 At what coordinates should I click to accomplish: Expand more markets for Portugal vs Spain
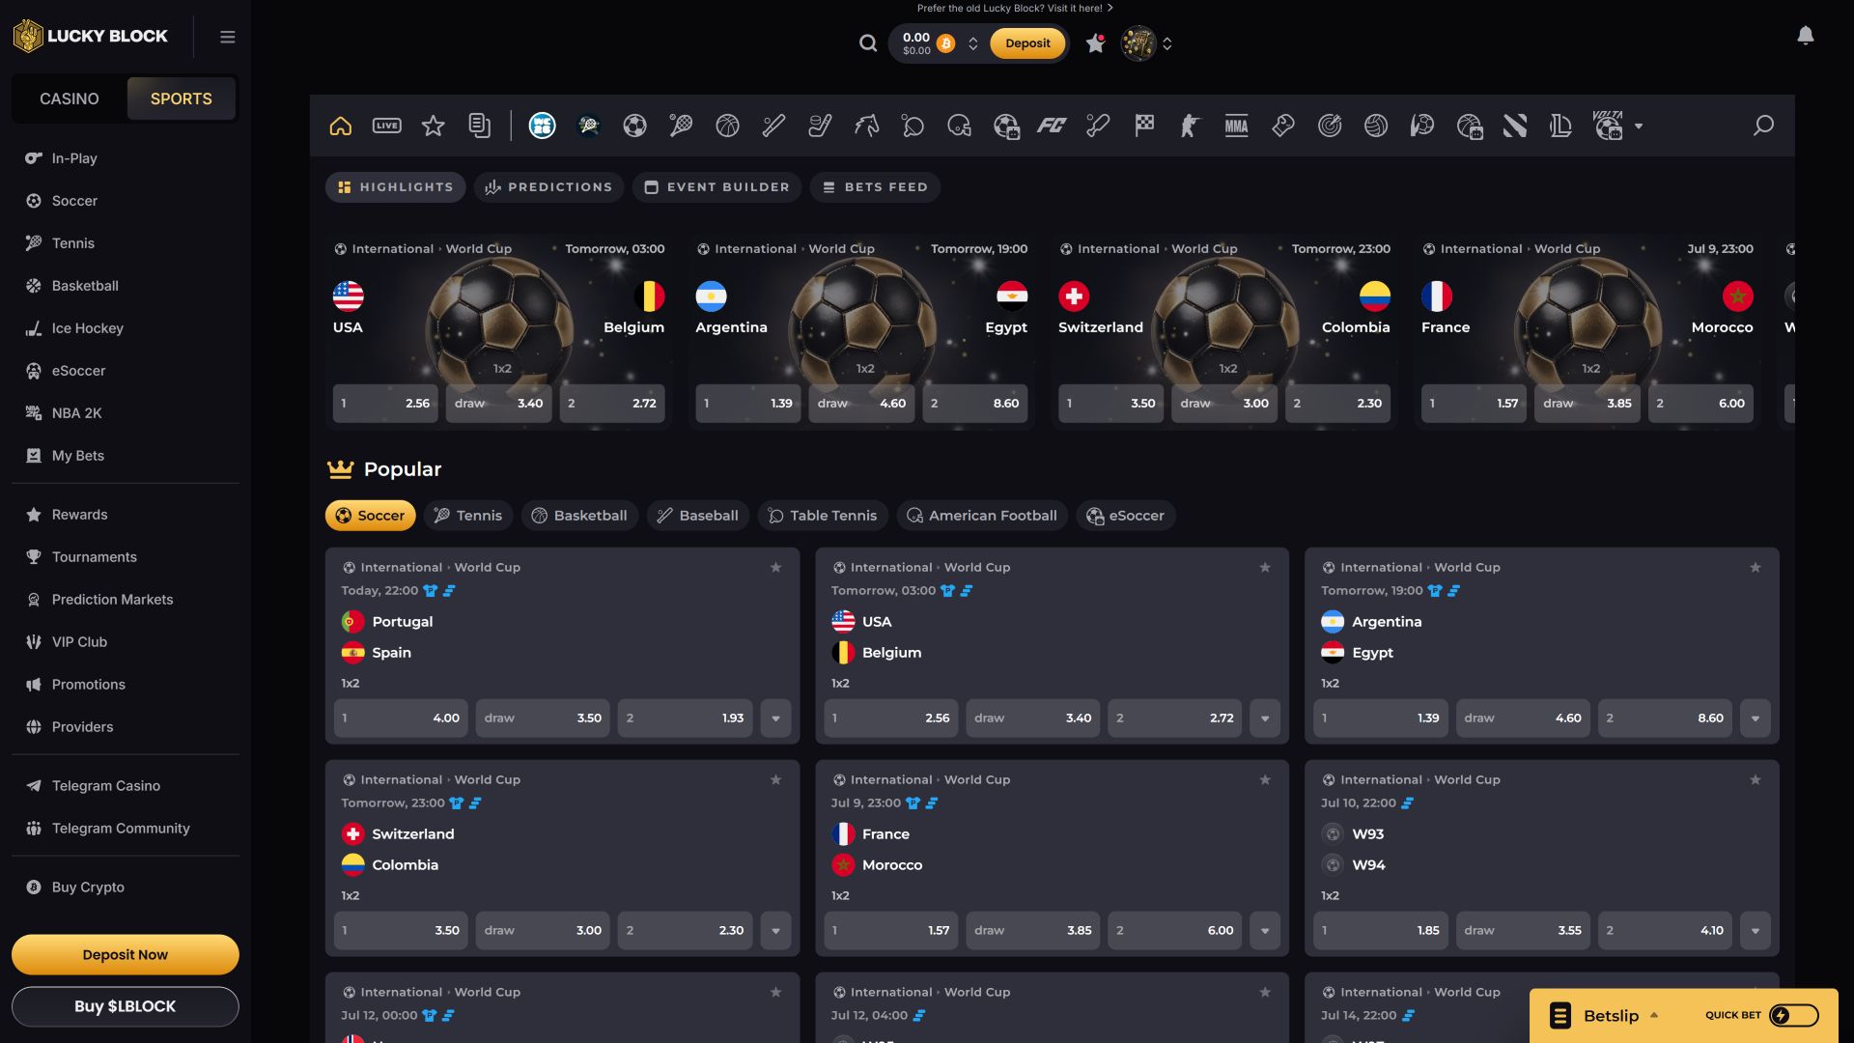(775, 719)
